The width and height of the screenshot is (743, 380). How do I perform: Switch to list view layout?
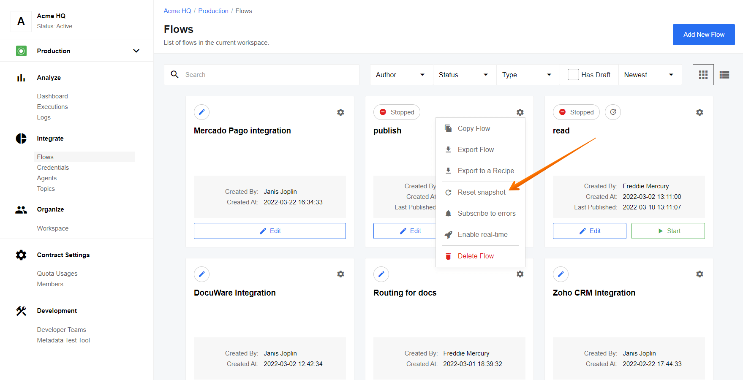pyautogui.click(x=724, y=74)
